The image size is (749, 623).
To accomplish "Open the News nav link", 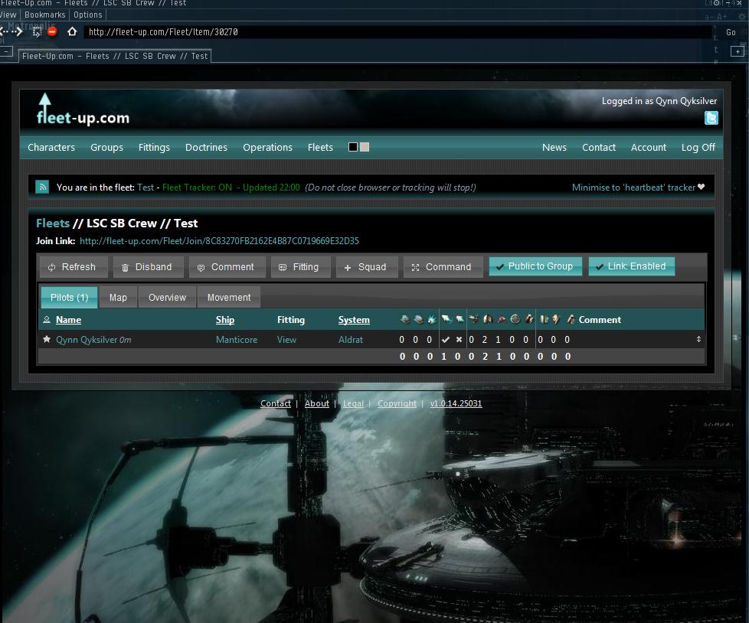I will 554,147.
